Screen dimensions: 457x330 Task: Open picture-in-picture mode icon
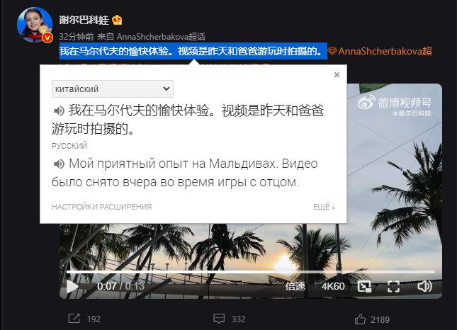tap(364, 286)
